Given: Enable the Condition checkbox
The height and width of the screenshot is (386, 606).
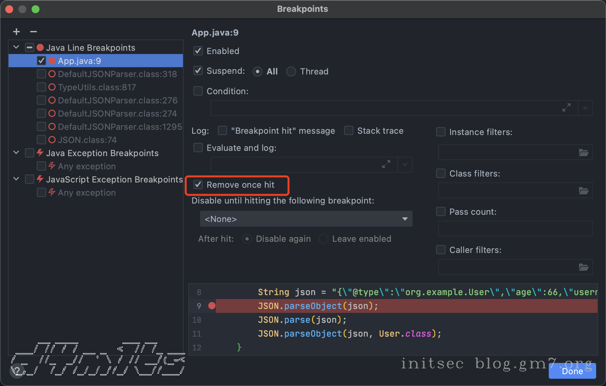Looking at the screenshot, I should (x=198, y=91).
